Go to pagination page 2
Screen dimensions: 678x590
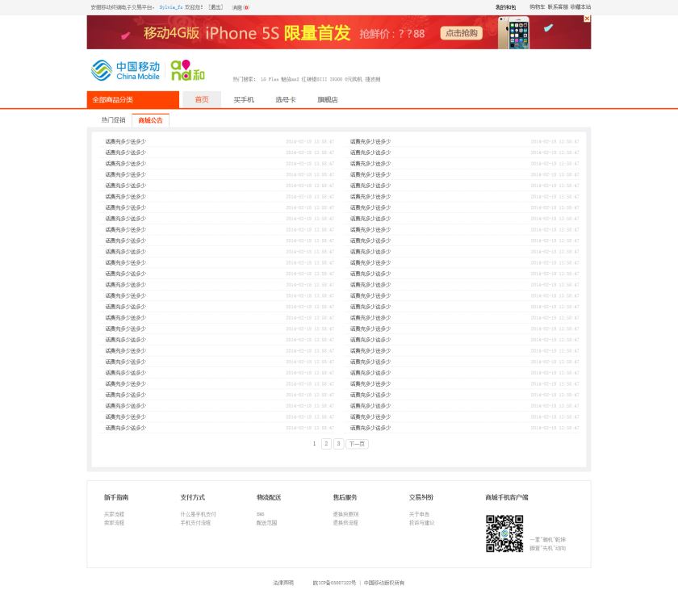coord(326,443)
